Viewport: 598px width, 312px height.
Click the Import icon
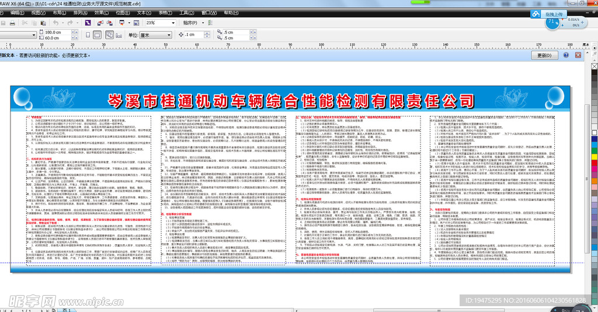tap(100, 23)
